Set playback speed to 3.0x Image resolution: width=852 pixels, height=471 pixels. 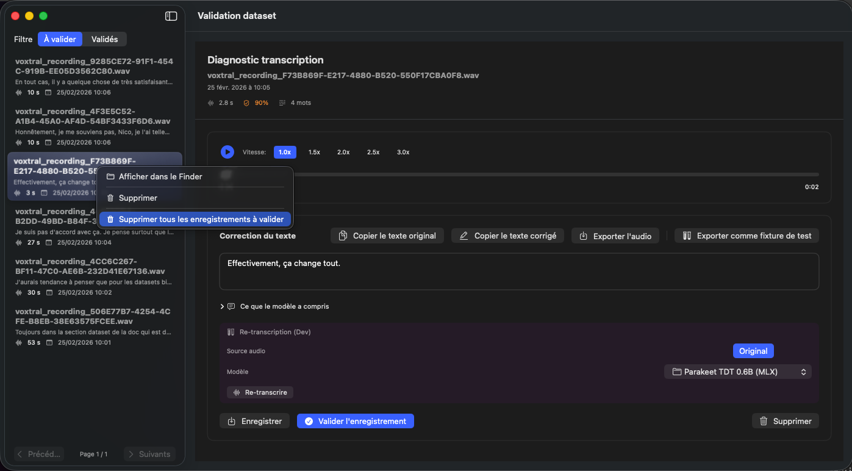click(403, 152)
